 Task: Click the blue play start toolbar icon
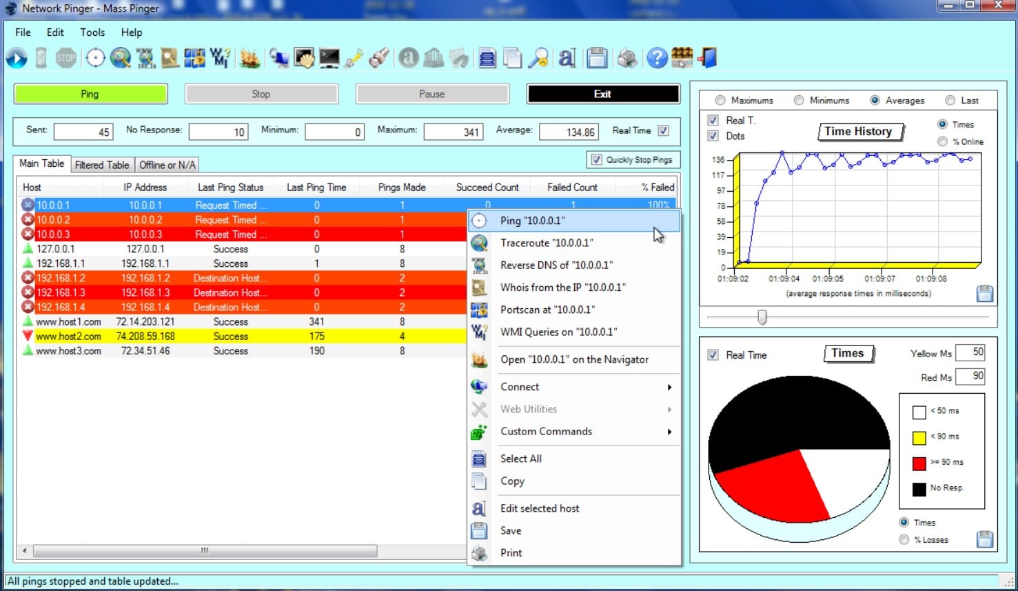(x=17, y=59)
